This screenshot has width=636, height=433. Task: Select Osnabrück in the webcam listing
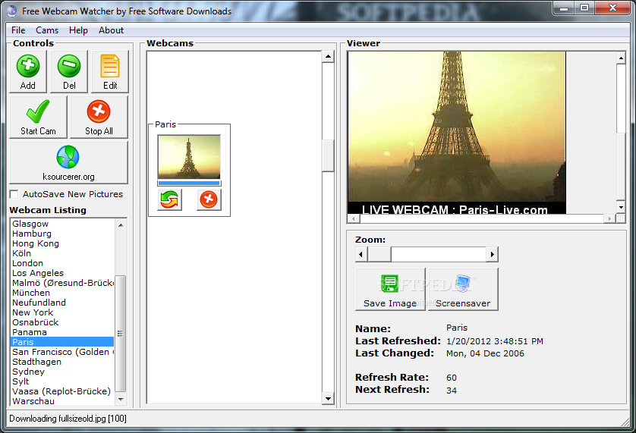[62, 322]
